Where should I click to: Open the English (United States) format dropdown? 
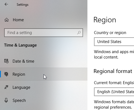point(114,92)
